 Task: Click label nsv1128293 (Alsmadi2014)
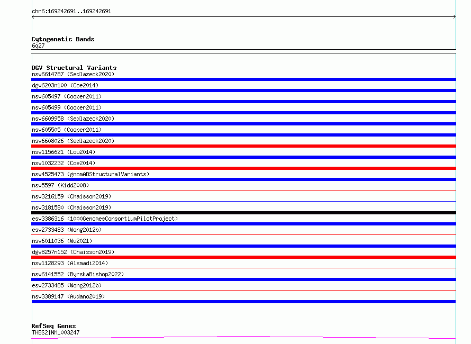(x=70, y=263)
